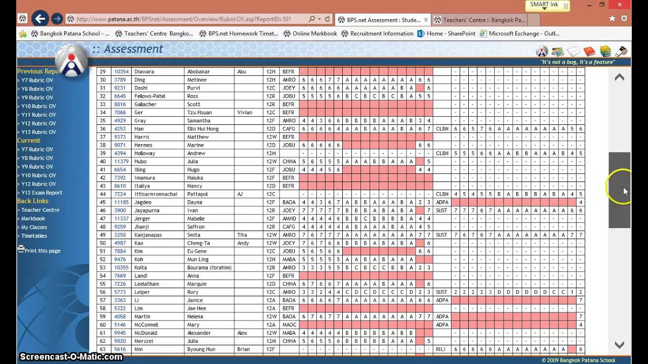Open student ID 7224 for Ittisarnronnachai
Image resolution: width=648 pixels, height=364 pixels.
pos(119,194)
